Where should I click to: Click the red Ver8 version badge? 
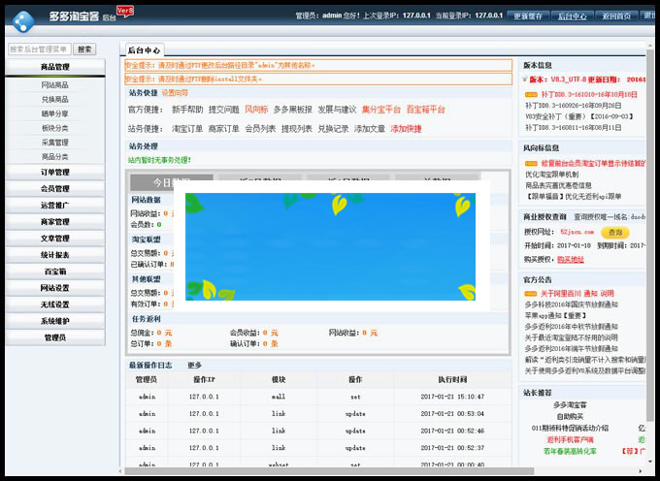click(x=125, y=11)
